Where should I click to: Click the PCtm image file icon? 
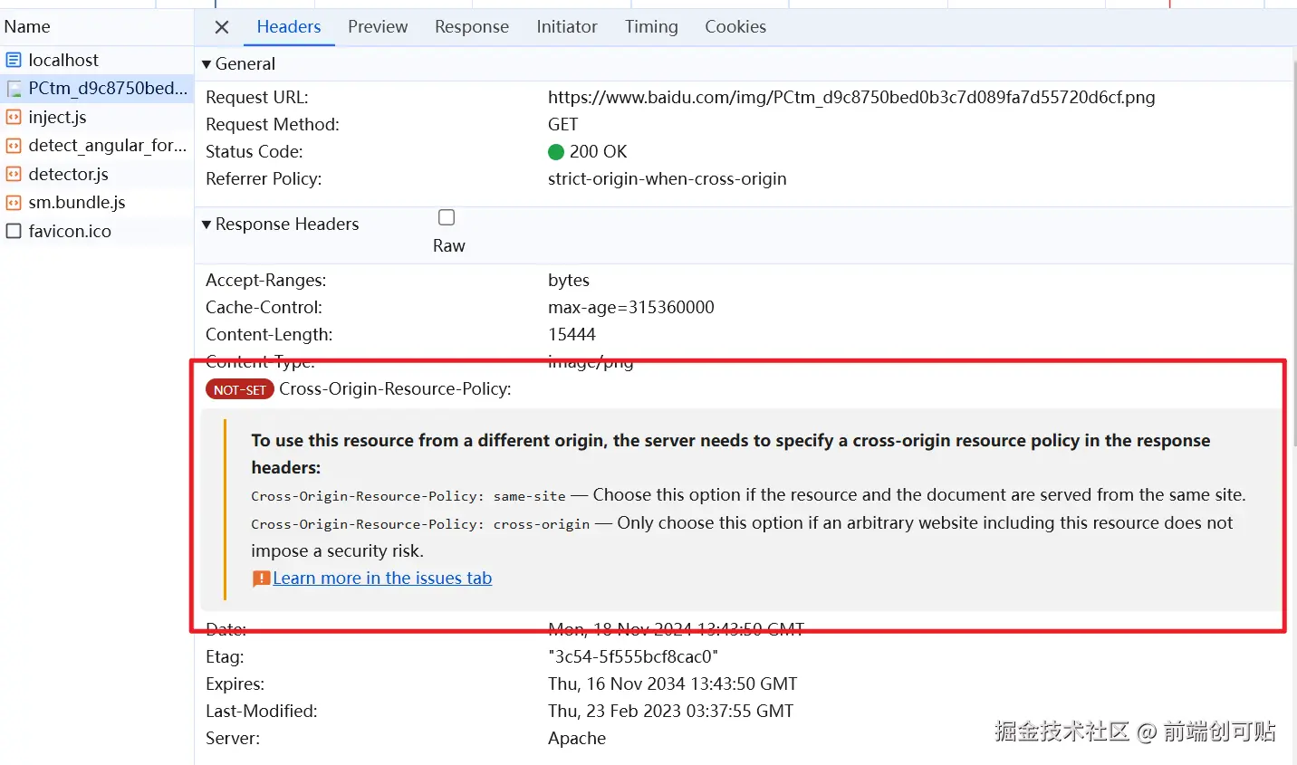(x=14, y=89)
